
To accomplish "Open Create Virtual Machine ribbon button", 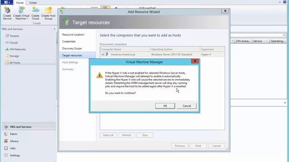I will tap(21, 13).
